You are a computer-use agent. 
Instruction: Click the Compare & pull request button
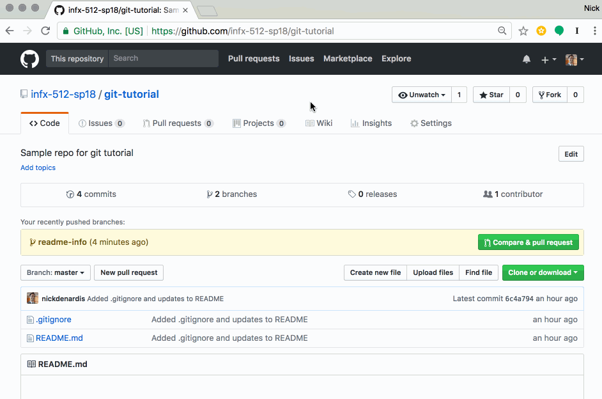pyautogui.click(x=529, y=242)
